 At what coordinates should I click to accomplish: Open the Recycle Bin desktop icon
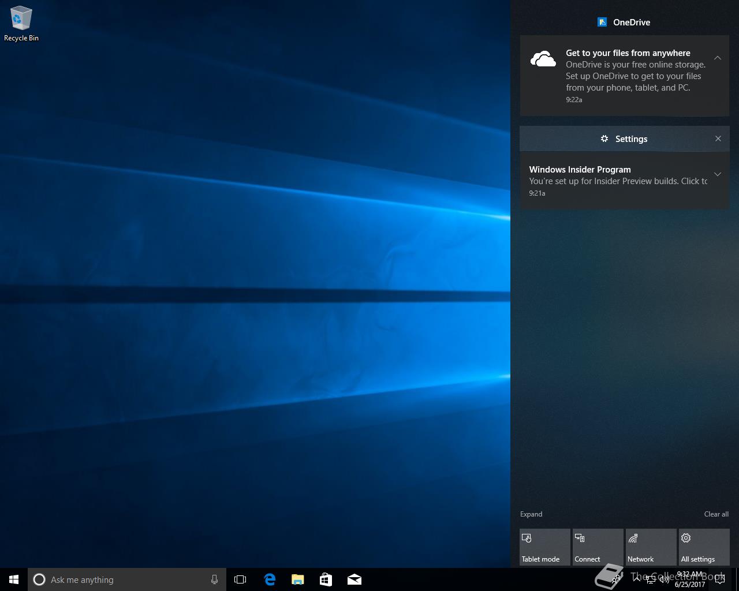(x=21, y=24)
